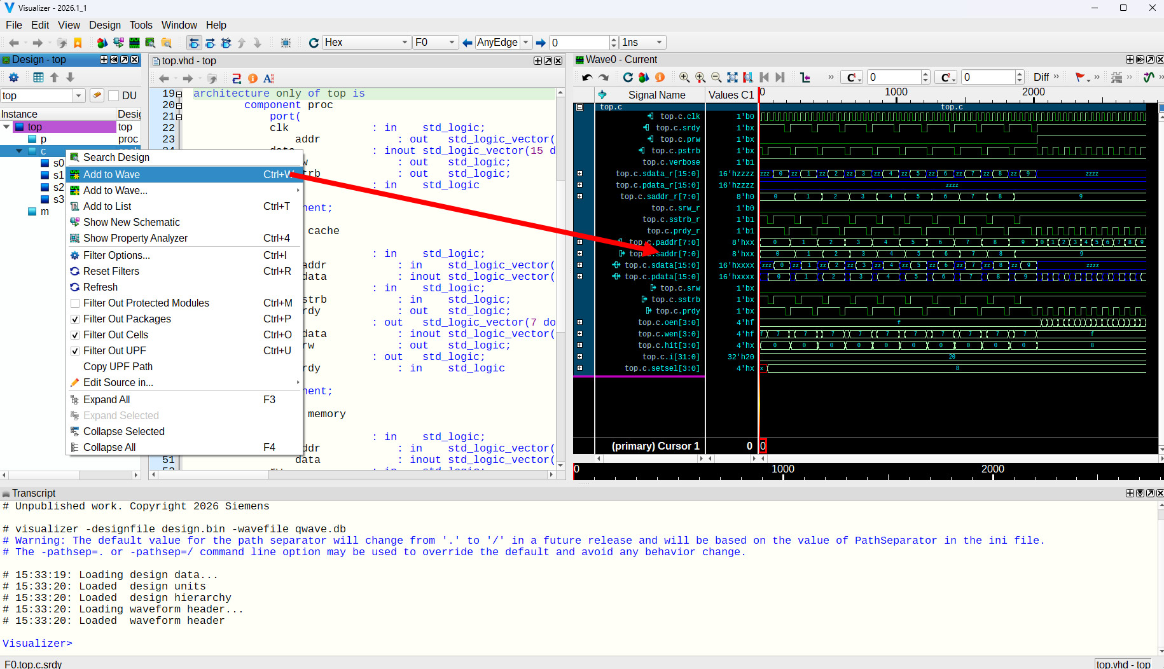
Task: Select the top.c.clk signal row
Action: point(679,116)
